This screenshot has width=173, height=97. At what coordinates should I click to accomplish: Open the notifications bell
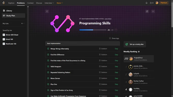pos(146,3)
